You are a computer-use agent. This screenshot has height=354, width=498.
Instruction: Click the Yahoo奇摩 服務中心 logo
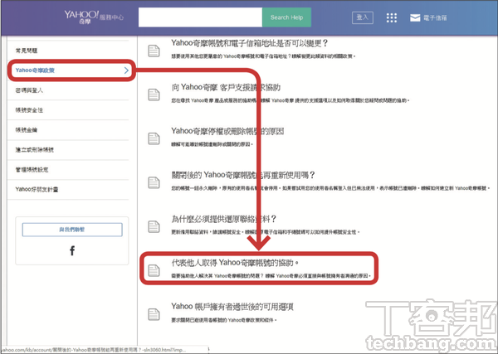[x=94, y=17]
